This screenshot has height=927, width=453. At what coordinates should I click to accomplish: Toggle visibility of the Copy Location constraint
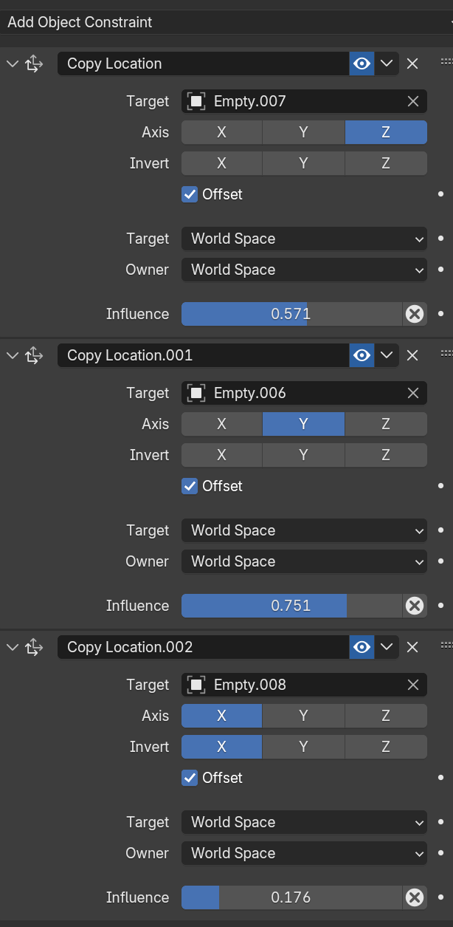point(362,64)
